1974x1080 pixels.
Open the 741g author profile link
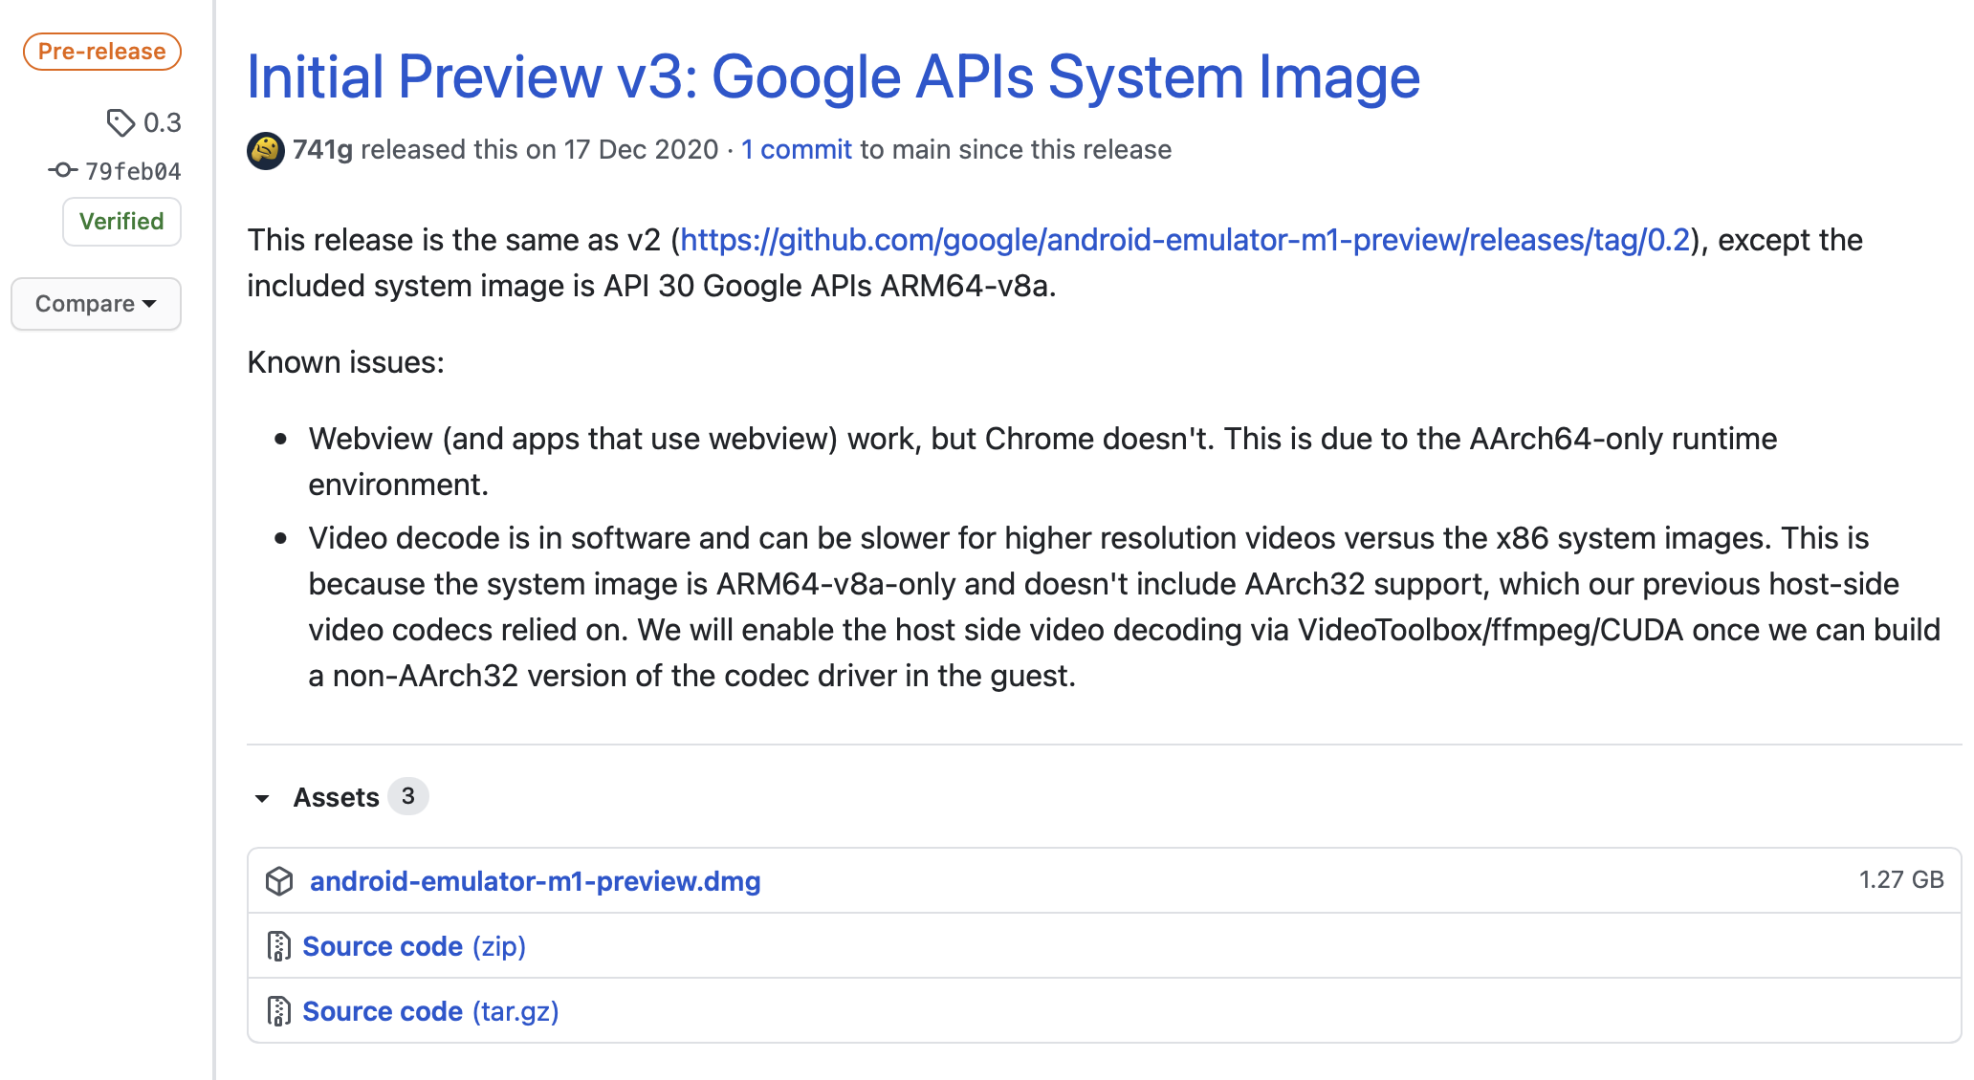click(322, 150)
